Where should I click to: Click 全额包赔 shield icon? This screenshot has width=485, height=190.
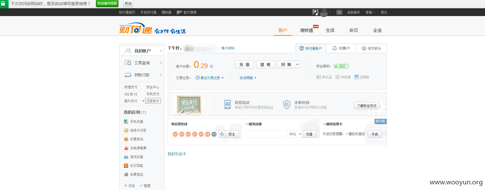287,104
